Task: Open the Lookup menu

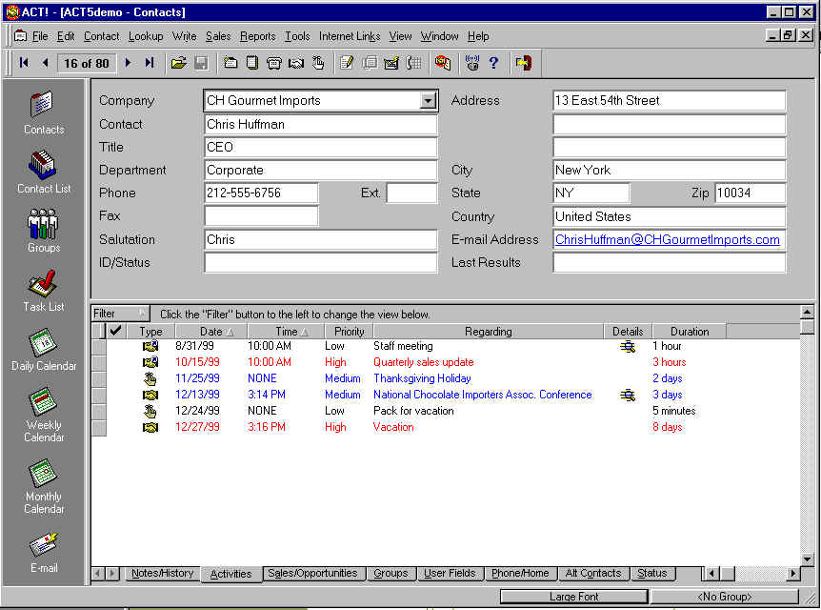Action: tap(146, 36)
